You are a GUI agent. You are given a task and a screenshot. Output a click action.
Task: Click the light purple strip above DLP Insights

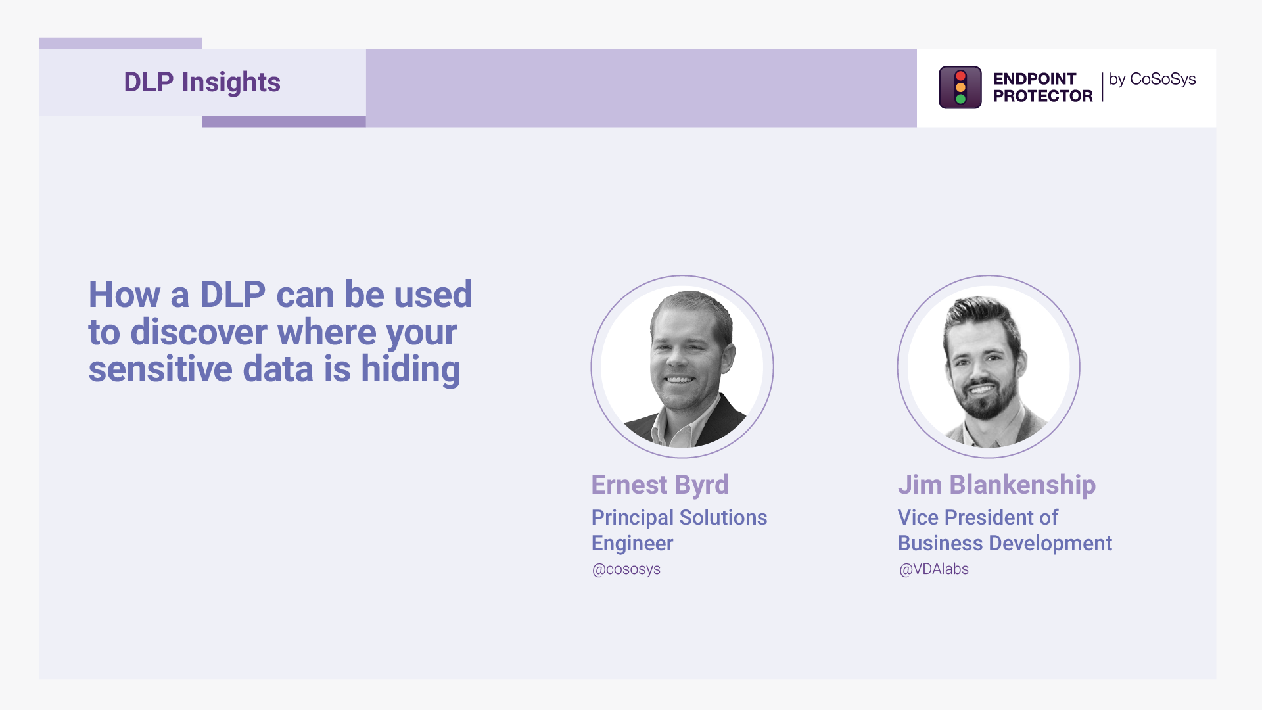coord(120,43)
